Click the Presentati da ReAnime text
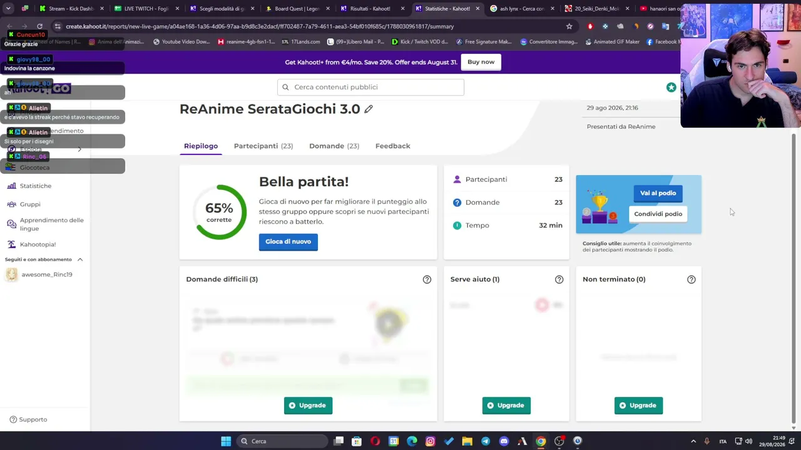The width and height of the screenshot is (801, 450). click(x=621, y=127)
